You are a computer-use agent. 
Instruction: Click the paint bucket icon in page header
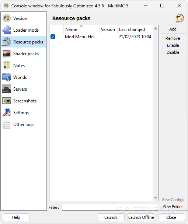(180, 18)
